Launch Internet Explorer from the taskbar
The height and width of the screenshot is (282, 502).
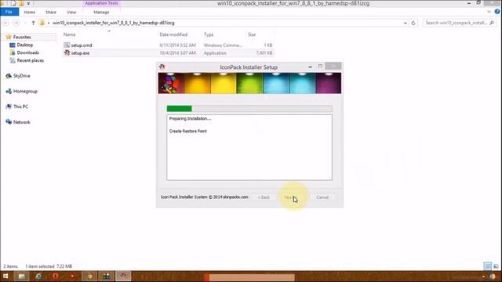point(38,277)
